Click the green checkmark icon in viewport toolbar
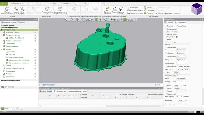The width and height of the screenshot is (204, 115). (125, 20)
